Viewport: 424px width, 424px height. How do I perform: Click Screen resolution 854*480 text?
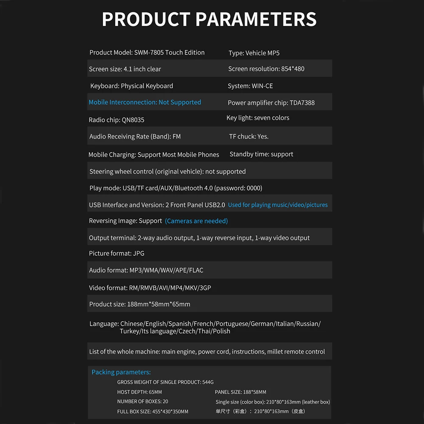coord(266,69)
